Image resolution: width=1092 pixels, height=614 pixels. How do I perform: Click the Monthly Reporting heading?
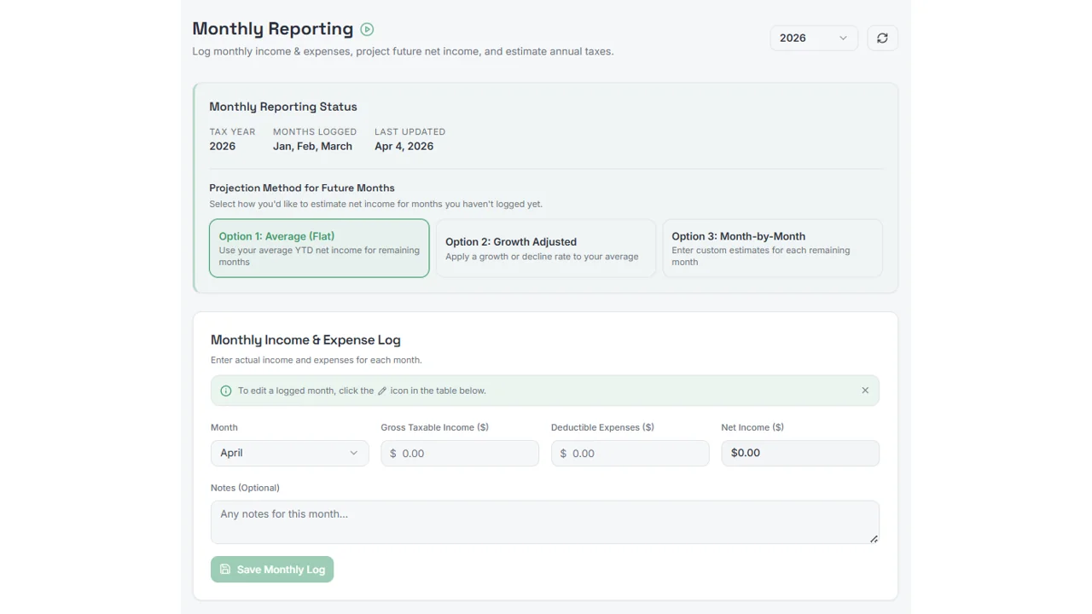[x=273, y=29]
